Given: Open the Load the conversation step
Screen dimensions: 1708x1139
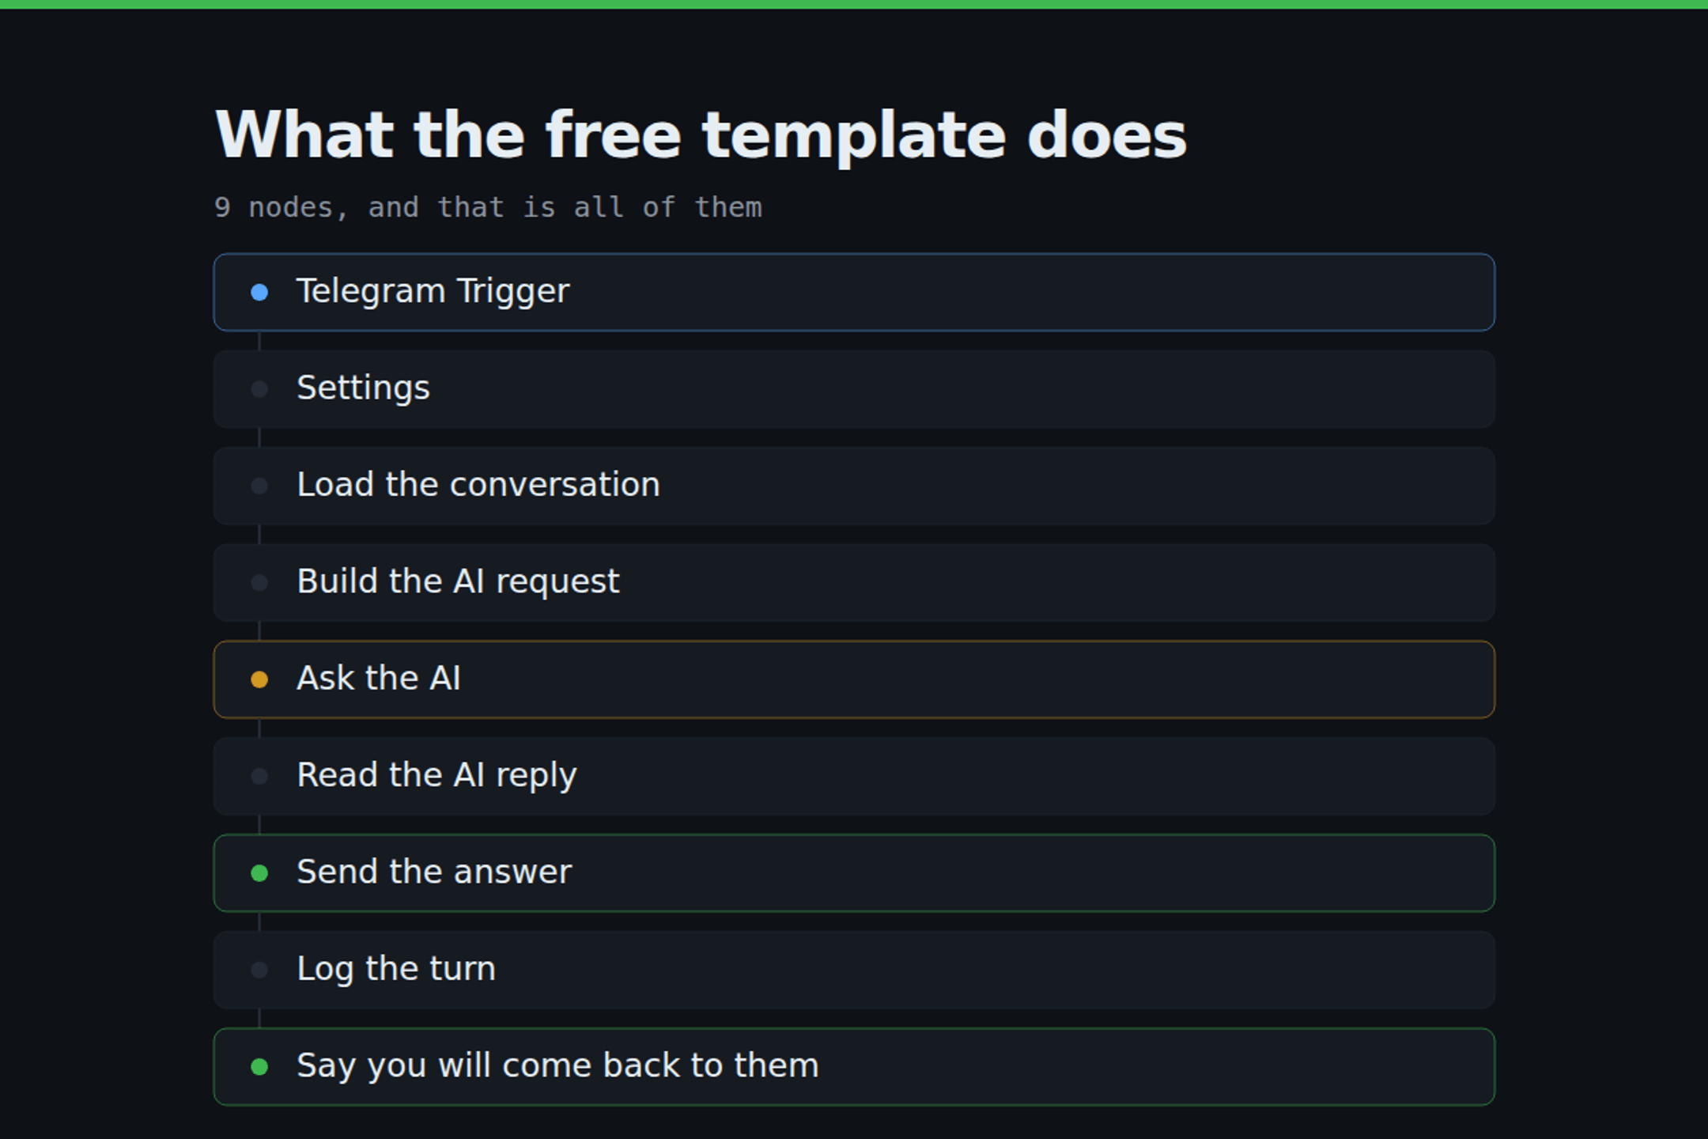Looking at the screenshot, I should (854, 486).
